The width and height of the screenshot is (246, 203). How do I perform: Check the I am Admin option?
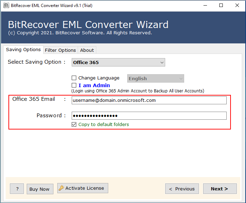[x=74, y=85]
